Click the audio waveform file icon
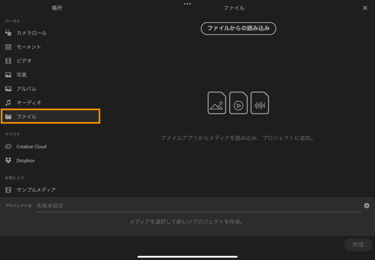 click(x=260, y=103)
